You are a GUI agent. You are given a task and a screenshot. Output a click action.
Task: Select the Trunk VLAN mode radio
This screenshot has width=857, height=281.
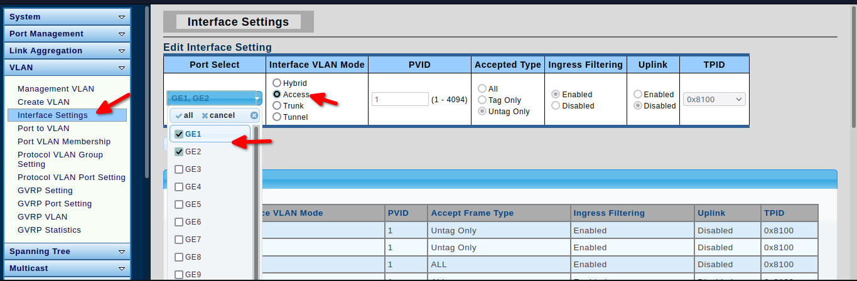coord(277,106)
